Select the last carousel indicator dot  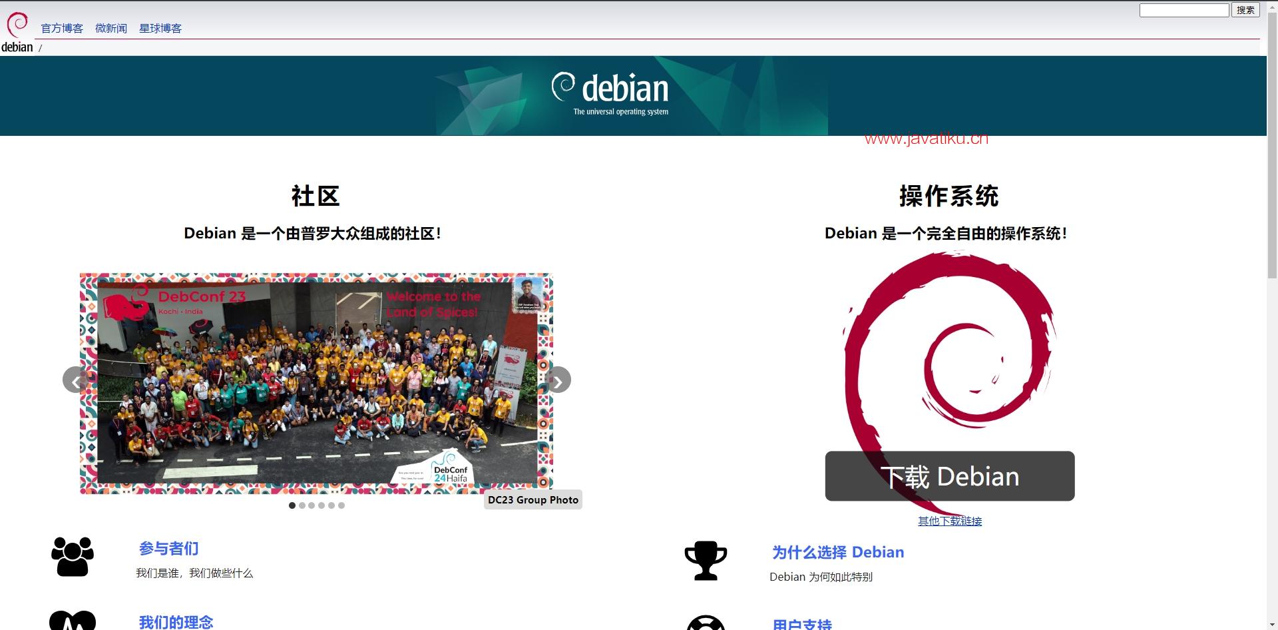coord(341,505)
